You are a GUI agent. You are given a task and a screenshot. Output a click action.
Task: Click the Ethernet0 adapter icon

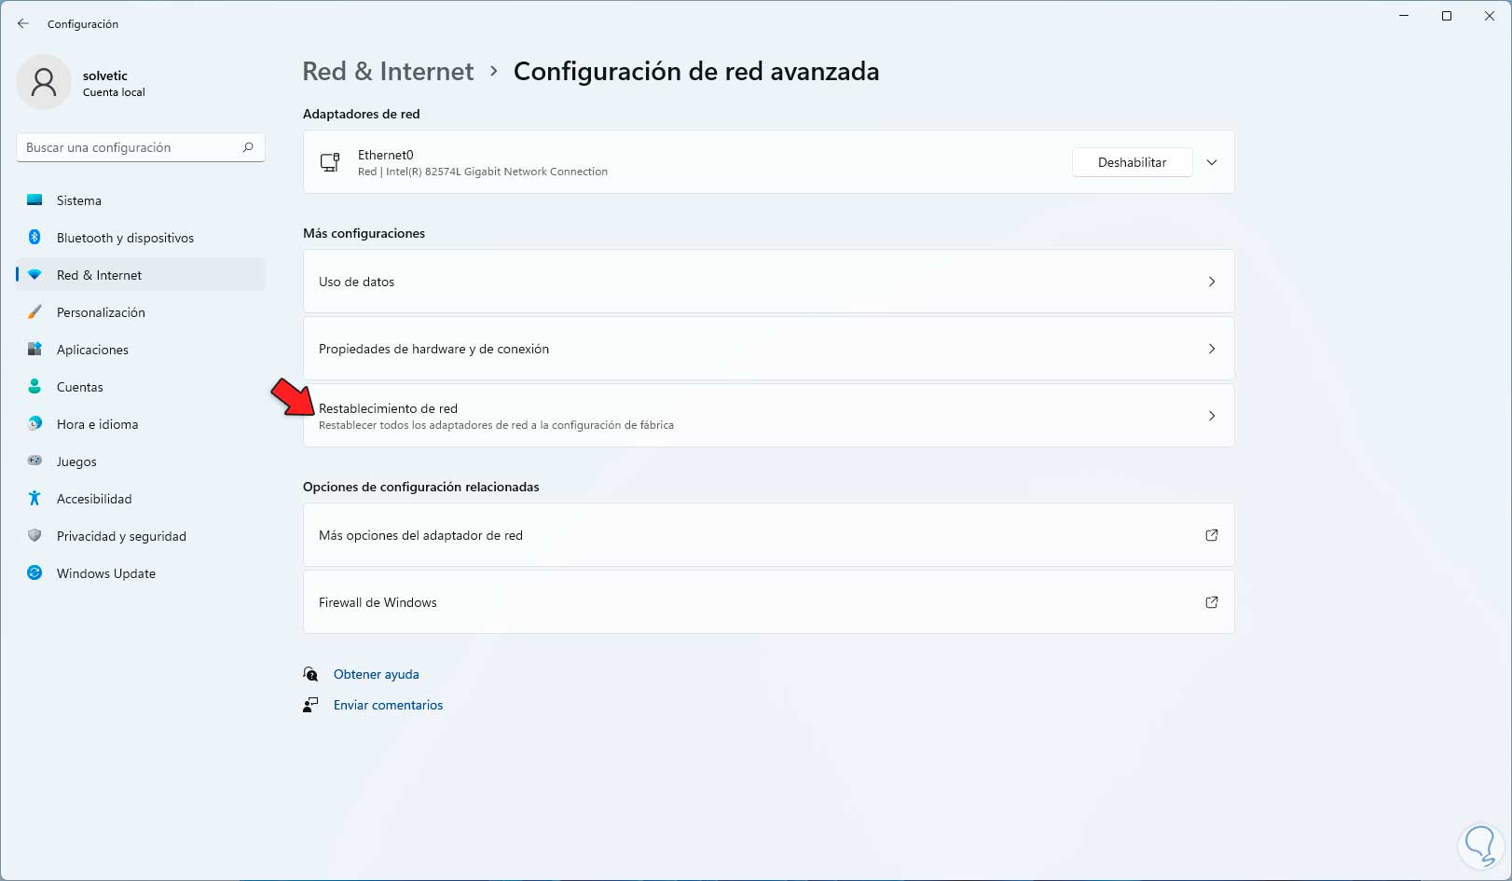coord(330,162)
